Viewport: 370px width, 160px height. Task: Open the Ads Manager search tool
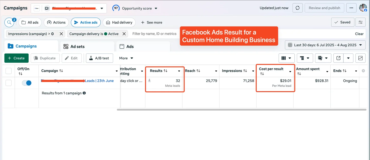pyautogui.click(x=10, y=22)
